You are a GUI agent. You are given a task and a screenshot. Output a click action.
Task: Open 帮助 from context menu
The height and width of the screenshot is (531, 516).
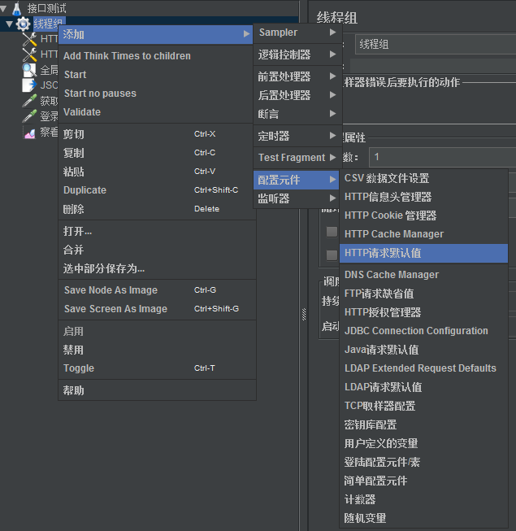point(157,390)
